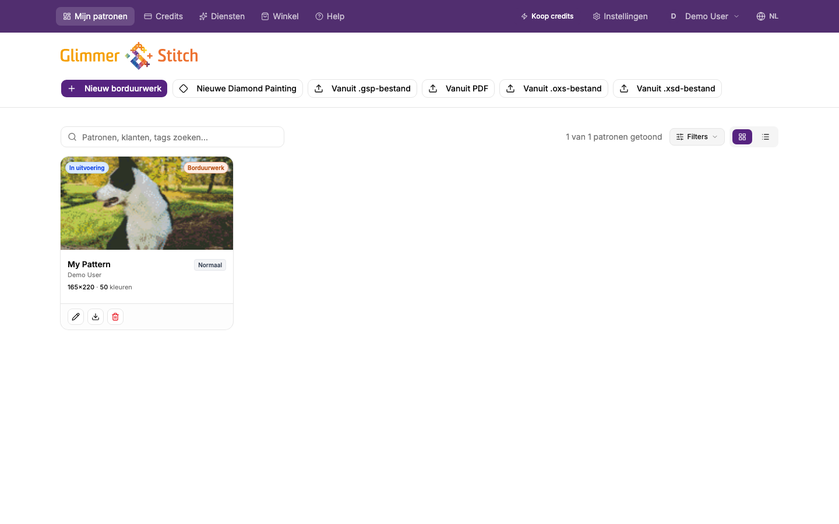Go to the Credits page
Image resolution: width=839 pixels, height=524 pixels.
(x=164, y=16)
